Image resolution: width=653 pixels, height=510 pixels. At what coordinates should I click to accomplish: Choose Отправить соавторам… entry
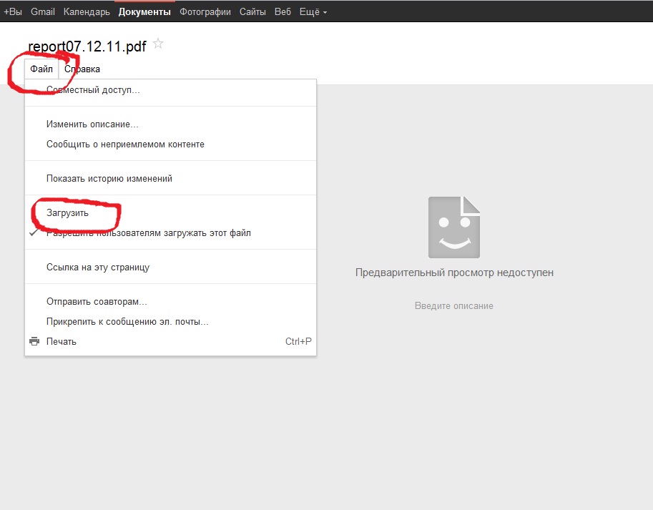(x=171, y=302)
